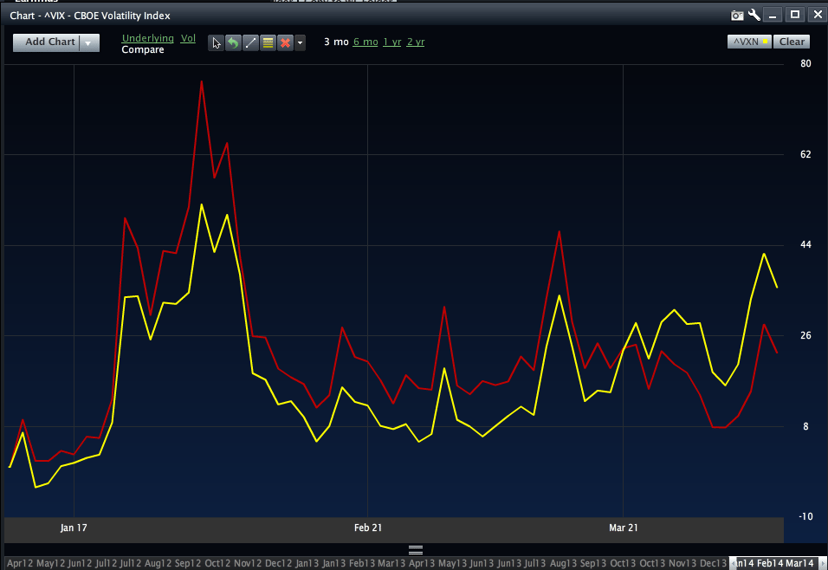The height and width of the screenshot is (570, 828).
Task: Open the Add Chart dropdown arrow
Action: point(88,42)
